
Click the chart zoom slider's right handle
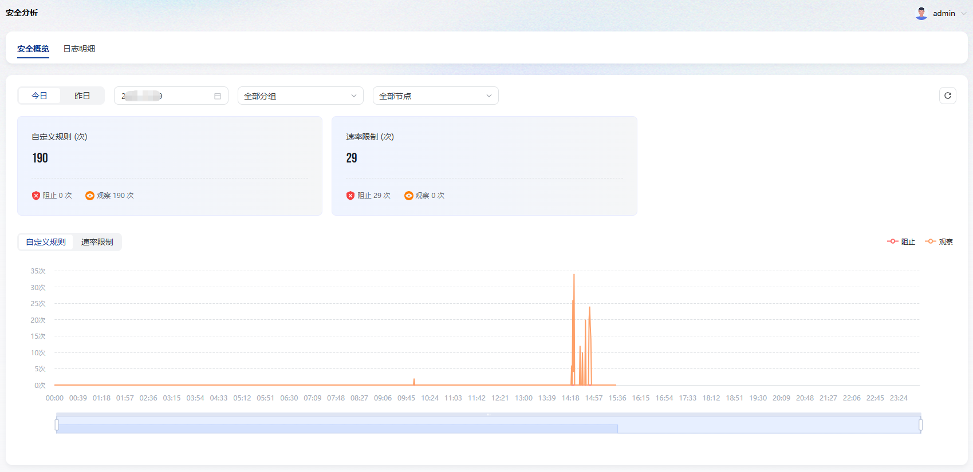(920, 425)
